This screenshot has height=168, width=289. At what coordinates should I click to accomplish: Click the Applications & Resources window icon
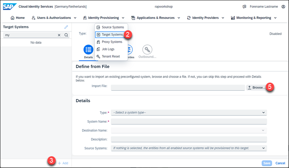click(133, 18)
